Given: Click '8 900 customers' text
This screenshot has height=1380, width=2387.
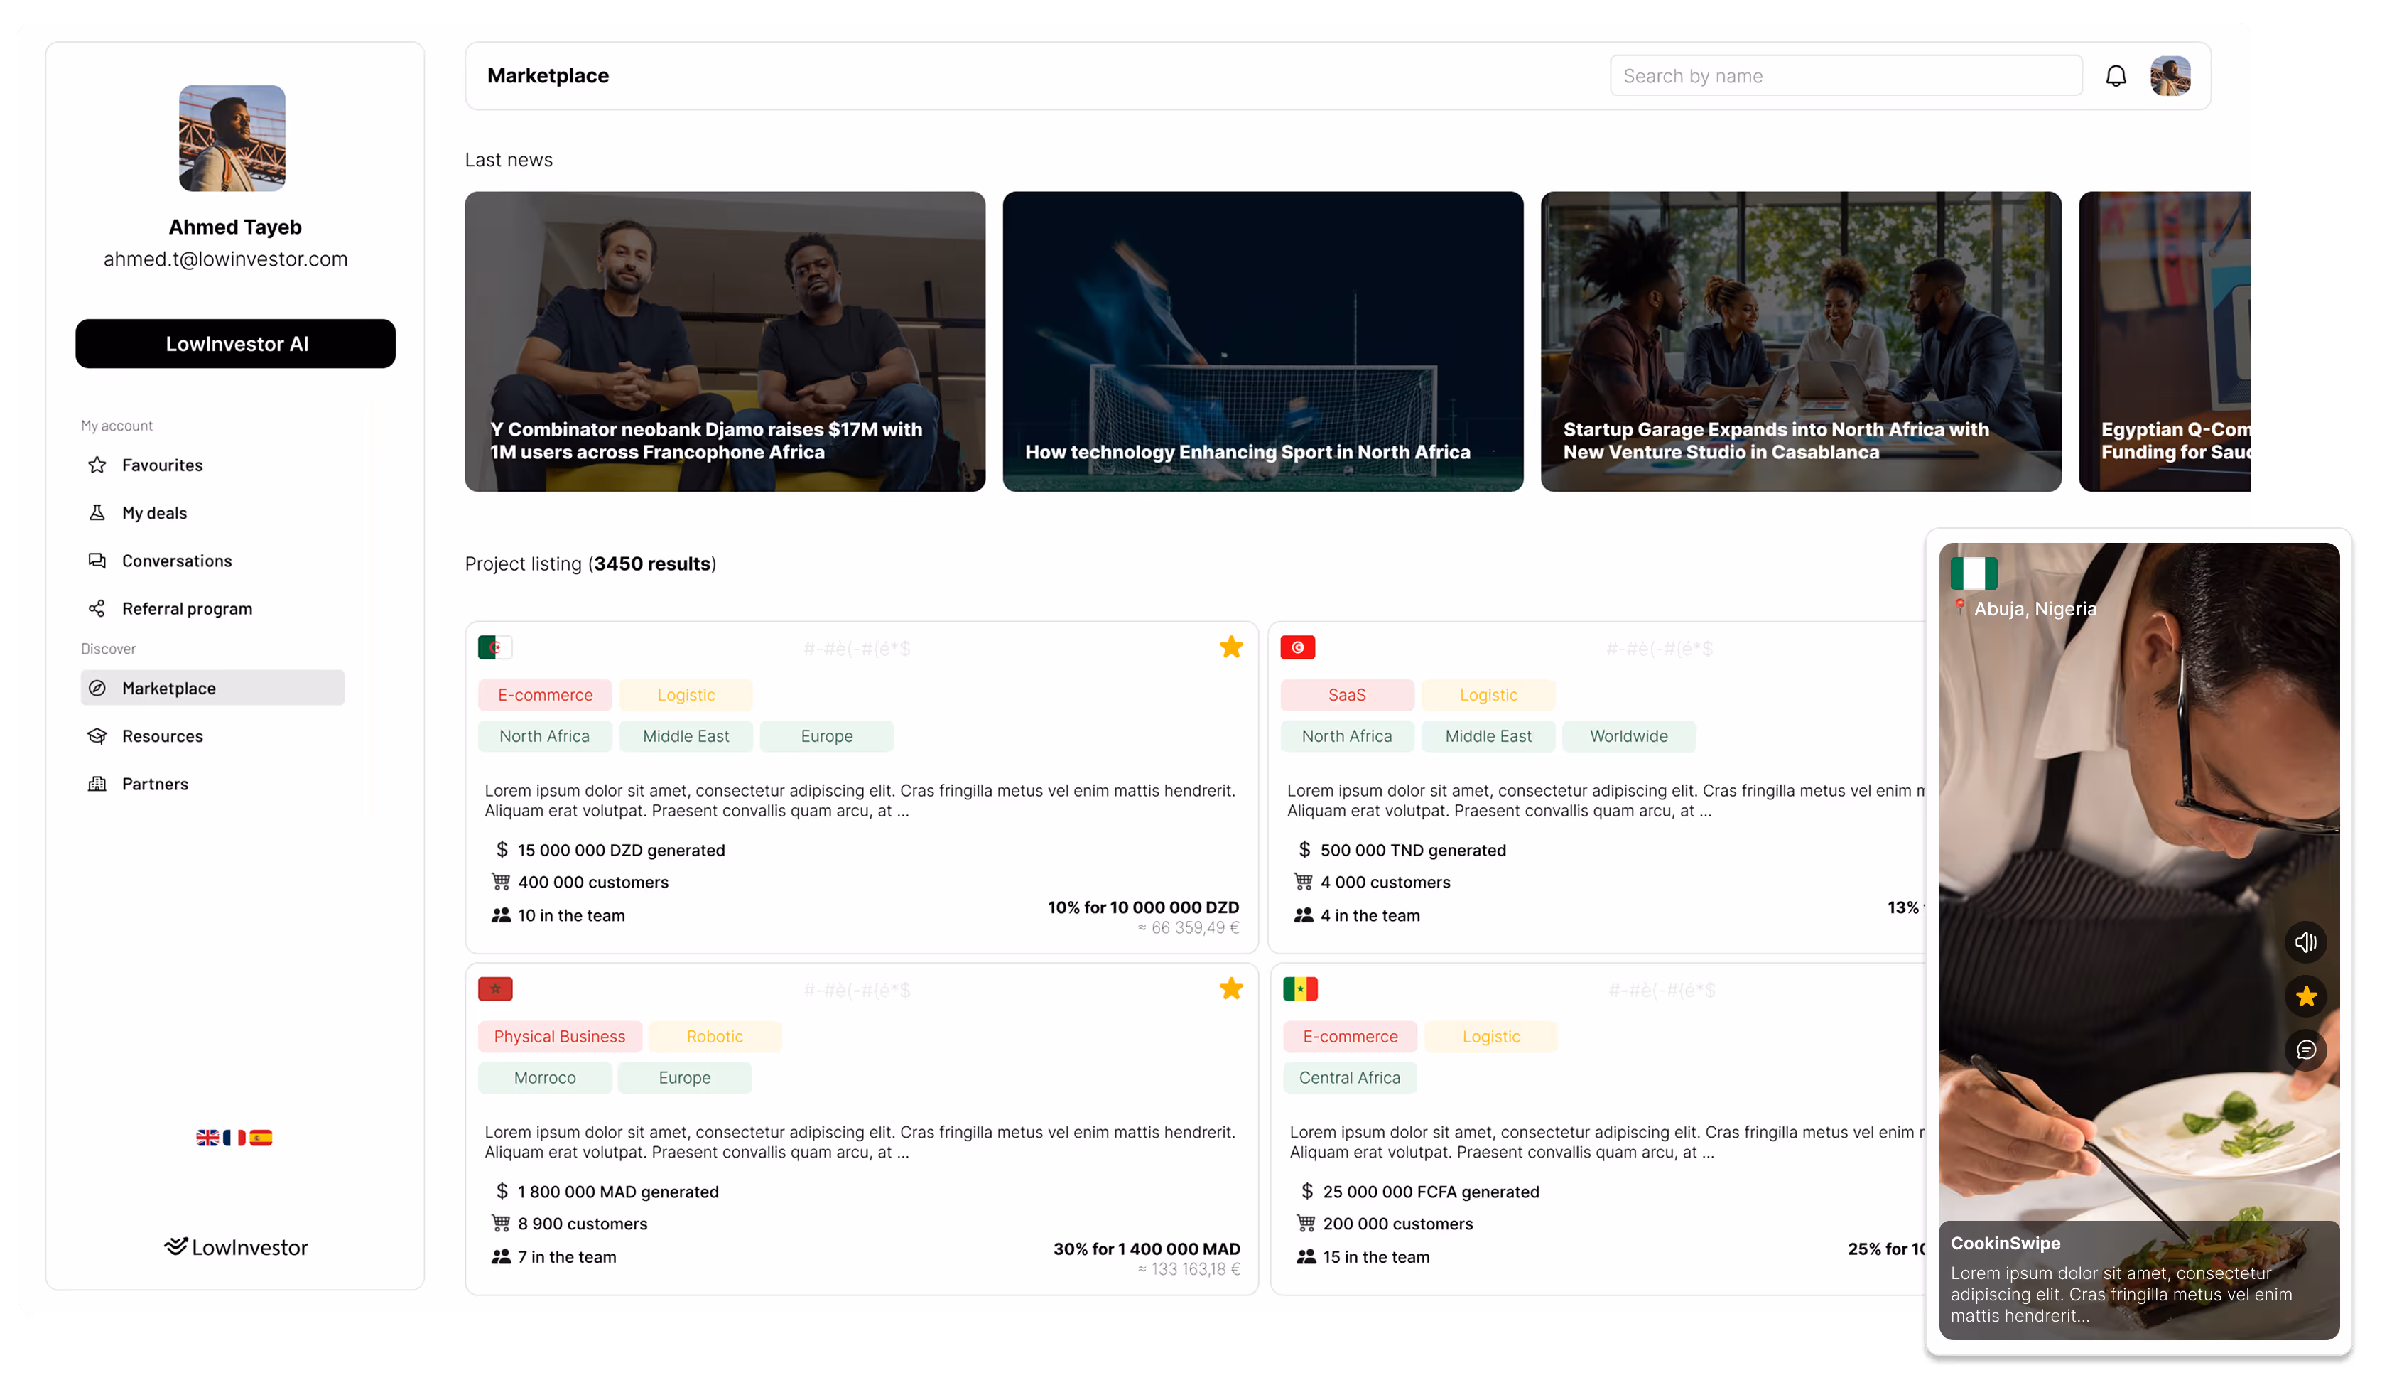Looking at the screenshot, I should pyautogui.click(x=583, y=1224).
